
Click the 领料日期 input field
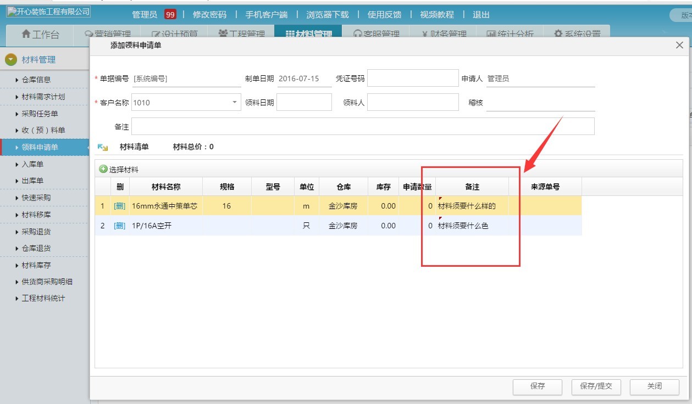click(304, 102)
